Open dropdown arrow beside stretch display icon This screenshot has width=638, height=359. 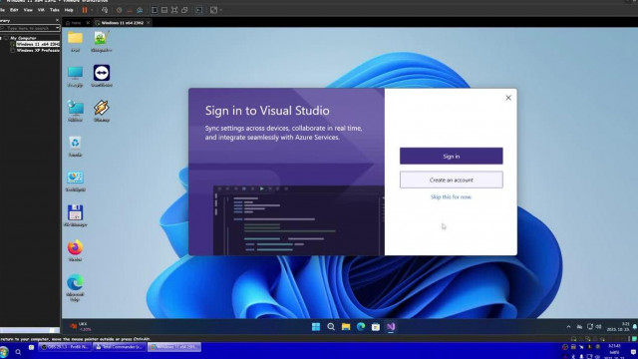(220, 10)
